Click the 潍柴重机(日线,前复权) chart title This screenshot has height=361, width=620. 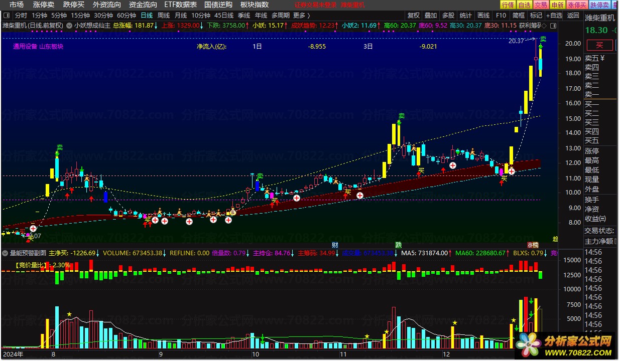coord(33,25)
